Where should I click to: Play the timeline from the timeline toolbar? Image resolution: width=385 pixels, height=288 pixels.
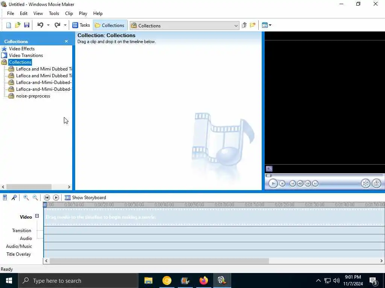pos(56,198)
